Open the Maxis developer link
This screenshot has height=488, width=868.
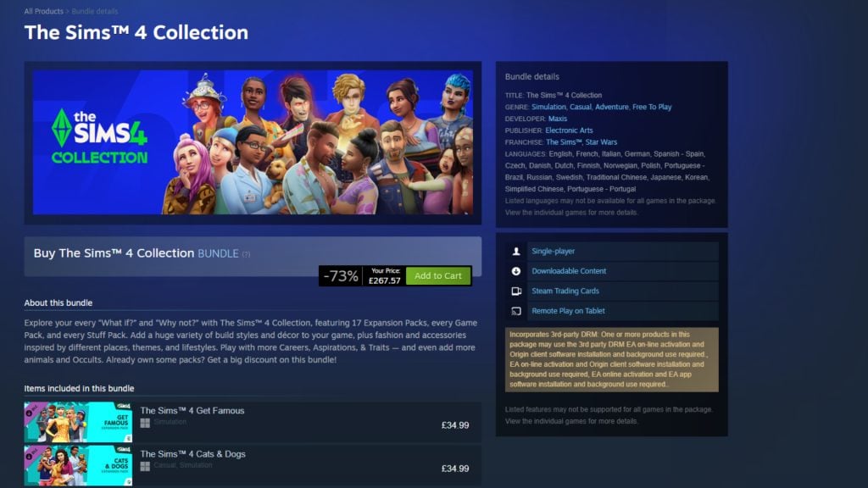pos(558,119)
